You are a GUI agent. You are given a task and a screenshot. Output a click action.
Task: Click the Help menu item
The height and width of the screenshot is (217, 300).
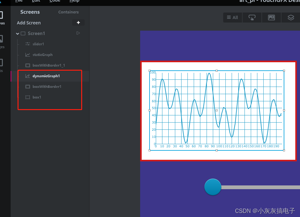(74, 1)
